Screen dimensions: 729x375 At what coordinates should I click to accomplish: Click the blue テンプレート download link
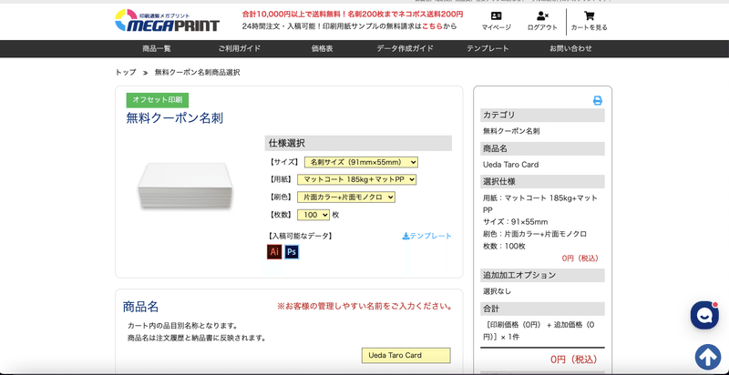point(426,236)
